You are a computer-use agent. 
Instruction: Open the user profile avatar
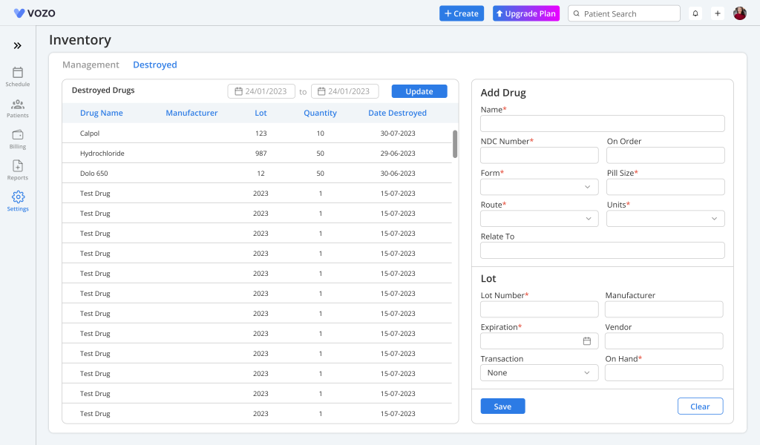(x=740, y=13)
